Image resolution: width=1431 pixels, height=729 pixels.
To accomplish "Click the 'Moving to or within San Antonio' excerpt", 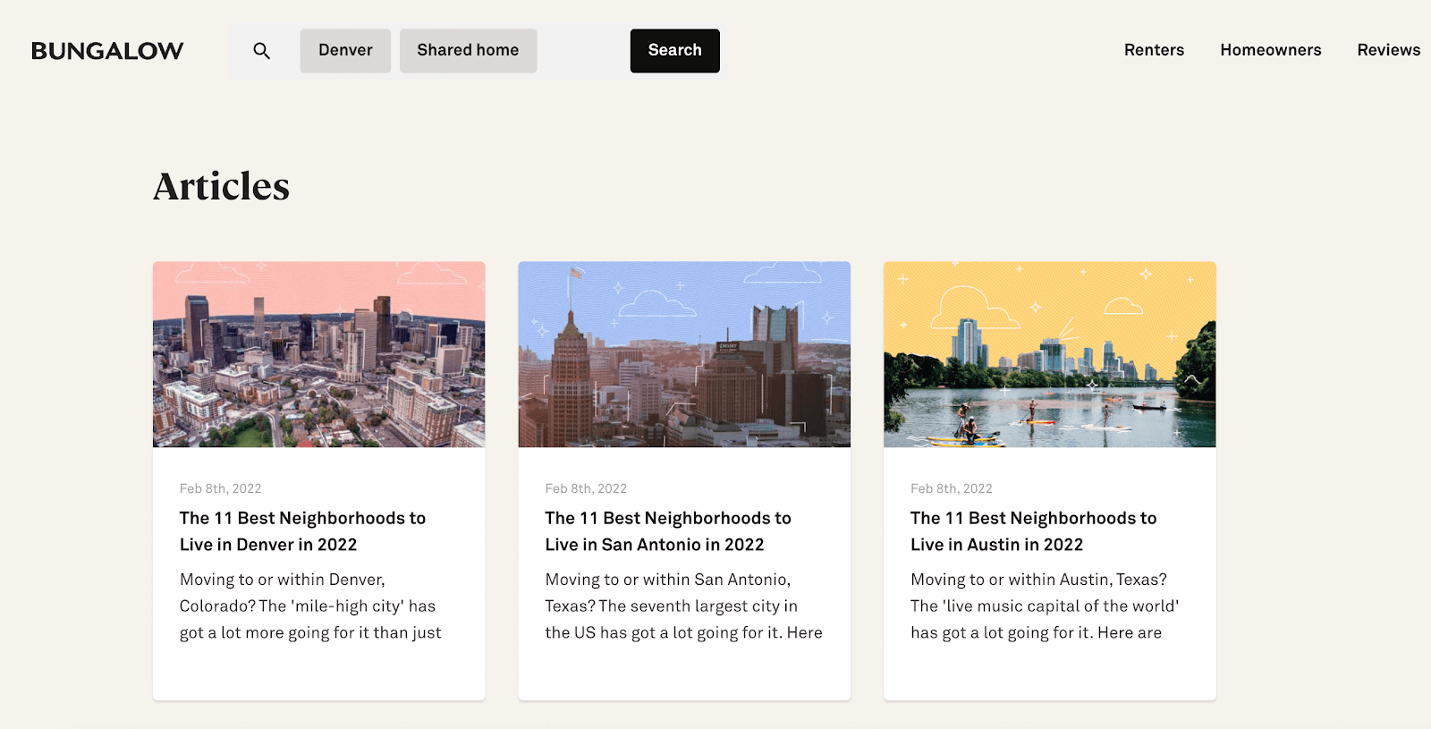I will [x=683, y=606].
